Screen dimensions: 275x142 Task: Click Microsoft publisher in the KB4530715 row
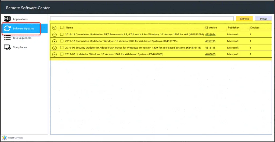[233, 41]
